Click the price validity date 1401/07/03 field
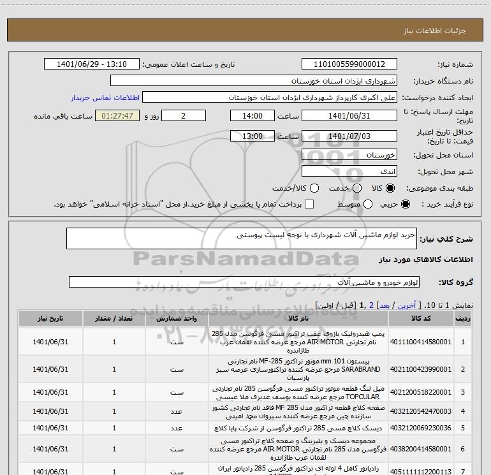491x475 pixels. 349,136
